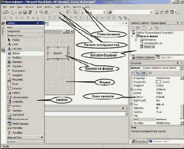Click the Save toolbar icon
Viewport: 184px width, 149px height.
[x=25, y=13]
